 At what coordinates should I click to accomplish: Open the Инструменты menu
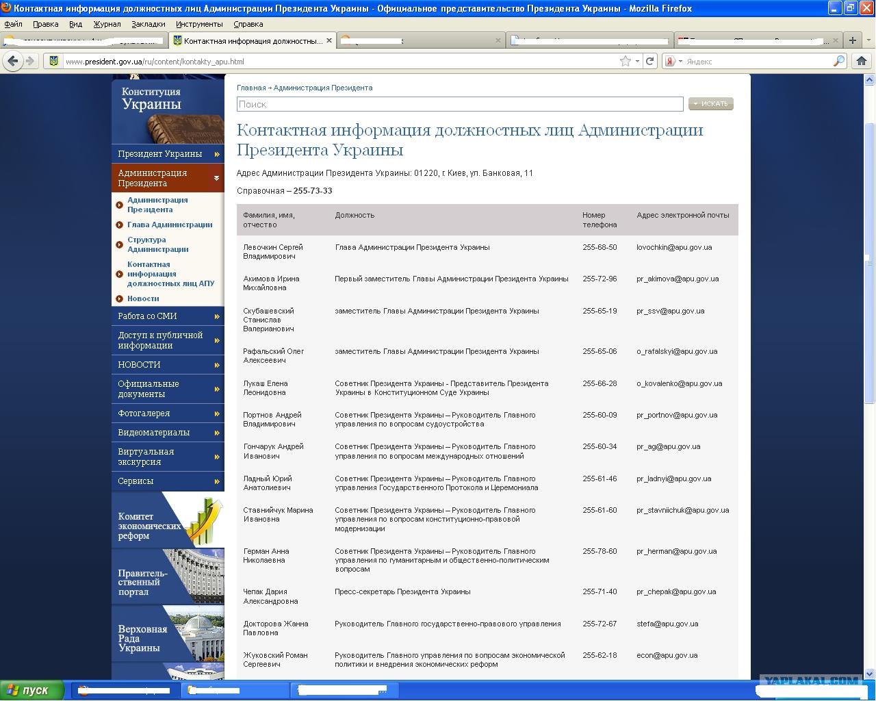[199, 24]
